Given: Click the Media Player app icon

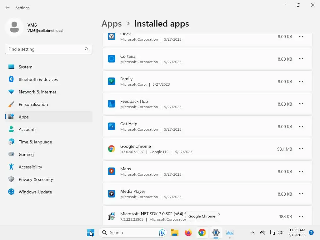Looking at the screenshot, I should point(112,194).
